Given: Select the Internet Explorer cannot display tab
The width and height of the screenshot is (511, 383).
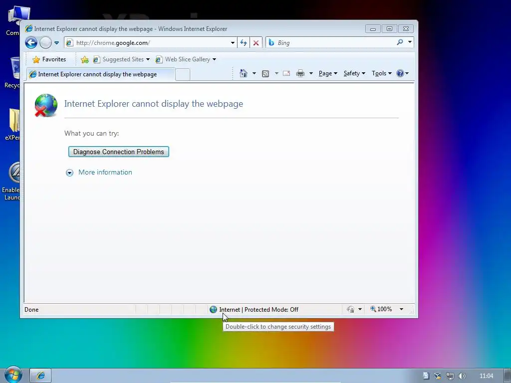Looking at the screenshot, I should pyautogui.click(x=101, y=74).
